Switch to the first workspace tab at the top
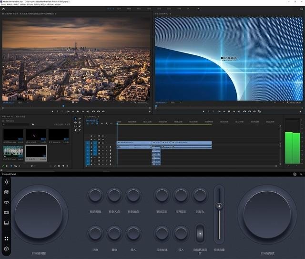The image size is (305, 259). tap(110, 9)
